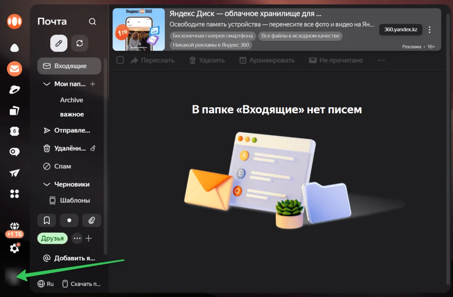Open the Входящие folder
Viewport: 453px width, 297px height.
69,66
